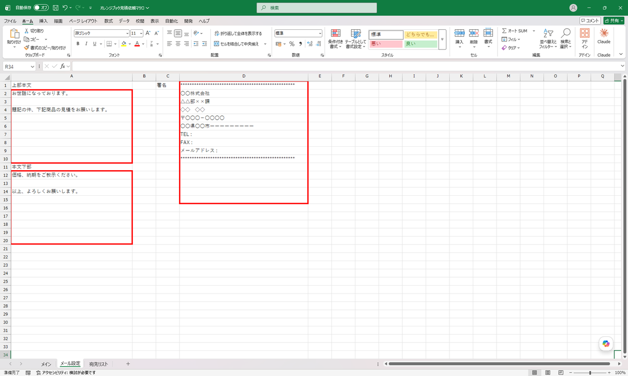
Task: Click the save icon in title bar
Action: coord(54,8)
